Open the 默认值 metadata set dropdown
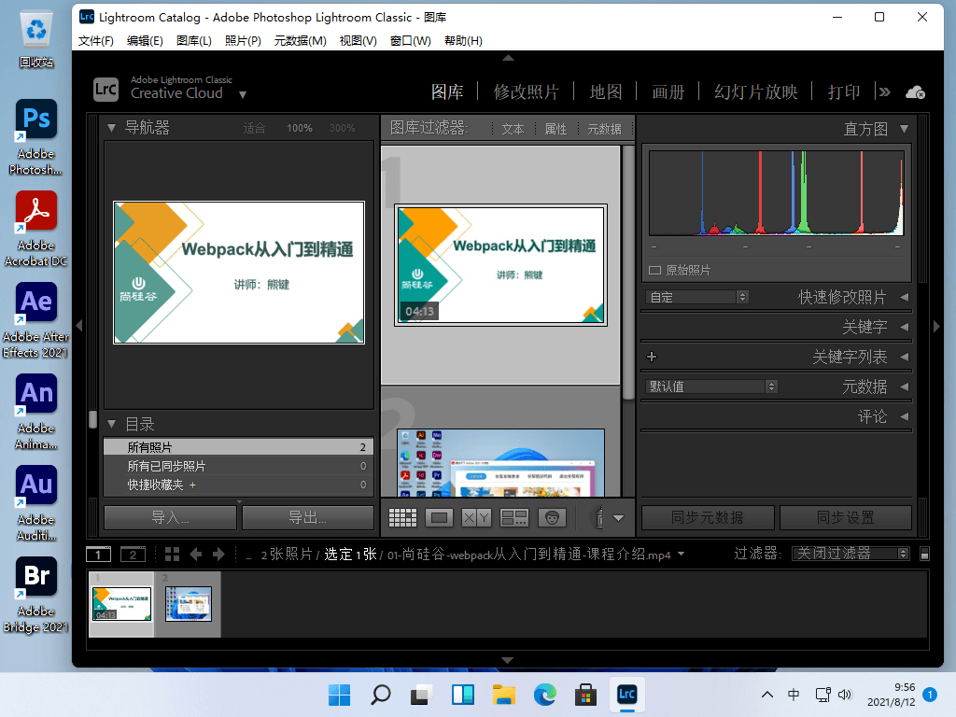Image resolution: width=956 pixels, height=717 pixels. tap(710, 387)
